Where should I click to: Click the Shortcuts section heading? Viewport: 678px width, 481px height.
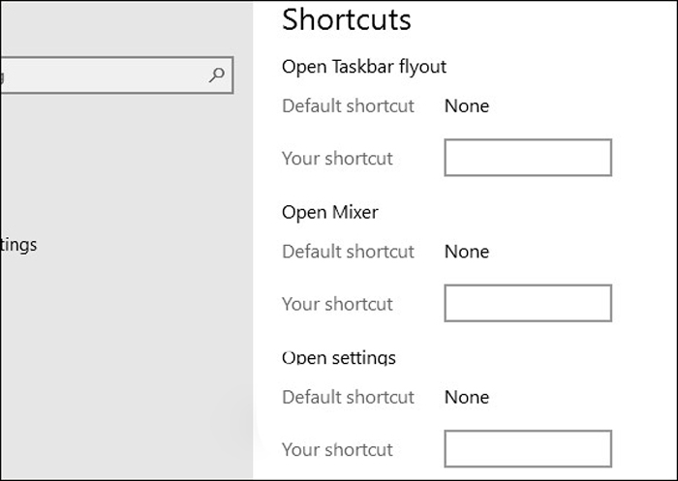(x=346, y=19)
